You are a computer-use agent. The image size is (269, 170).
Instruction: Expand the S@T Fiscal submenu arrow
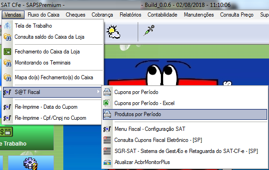[98, 92]
